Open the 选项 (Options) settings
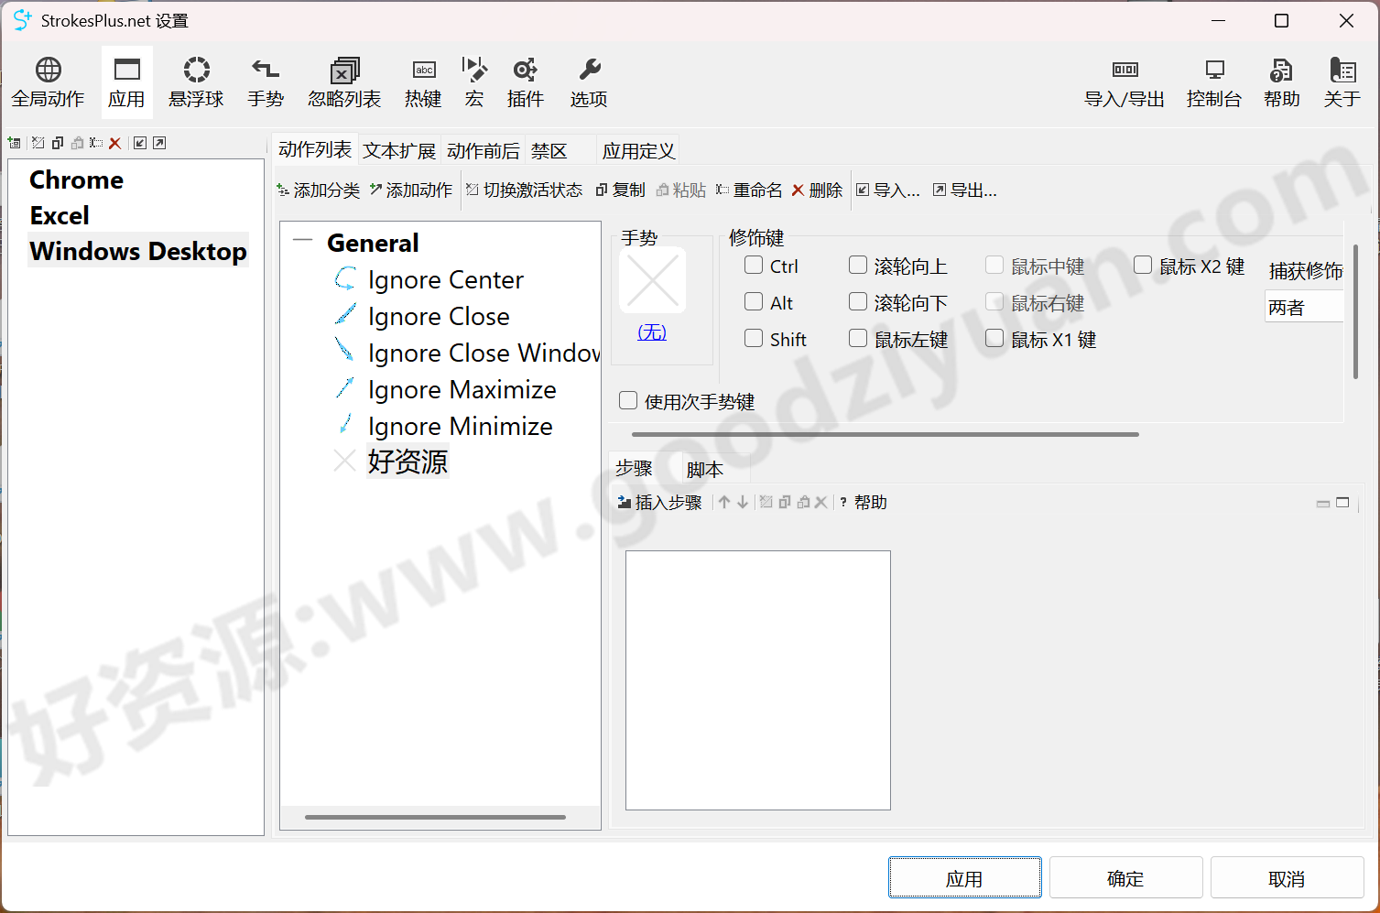The image size is (1380, 913). pos(587,82)
